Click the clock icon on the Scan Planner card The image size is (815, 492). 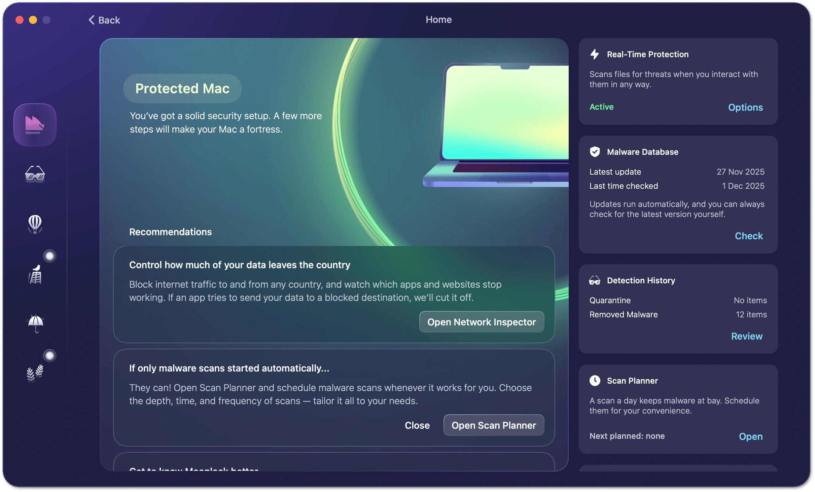tap(595, 381)
